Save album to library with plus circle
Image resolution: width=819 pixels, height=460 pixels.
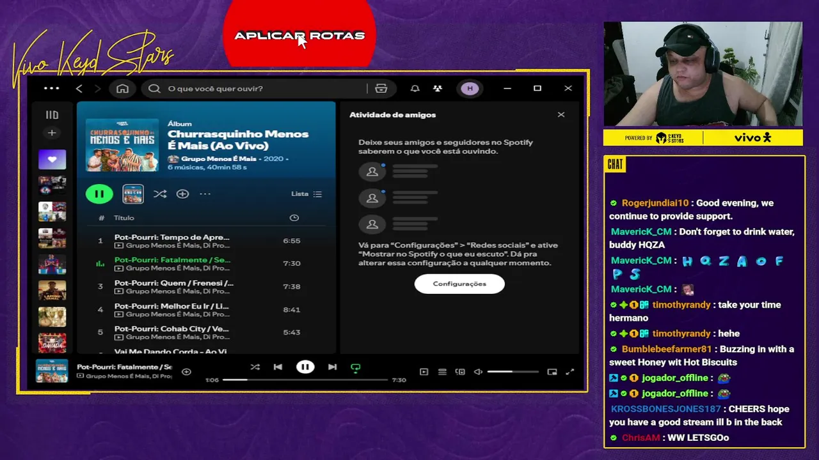(x=182, y=194)
